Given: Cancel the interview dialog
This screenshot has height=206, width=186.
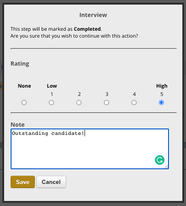Looking at the screenshot, I should 51,182.
